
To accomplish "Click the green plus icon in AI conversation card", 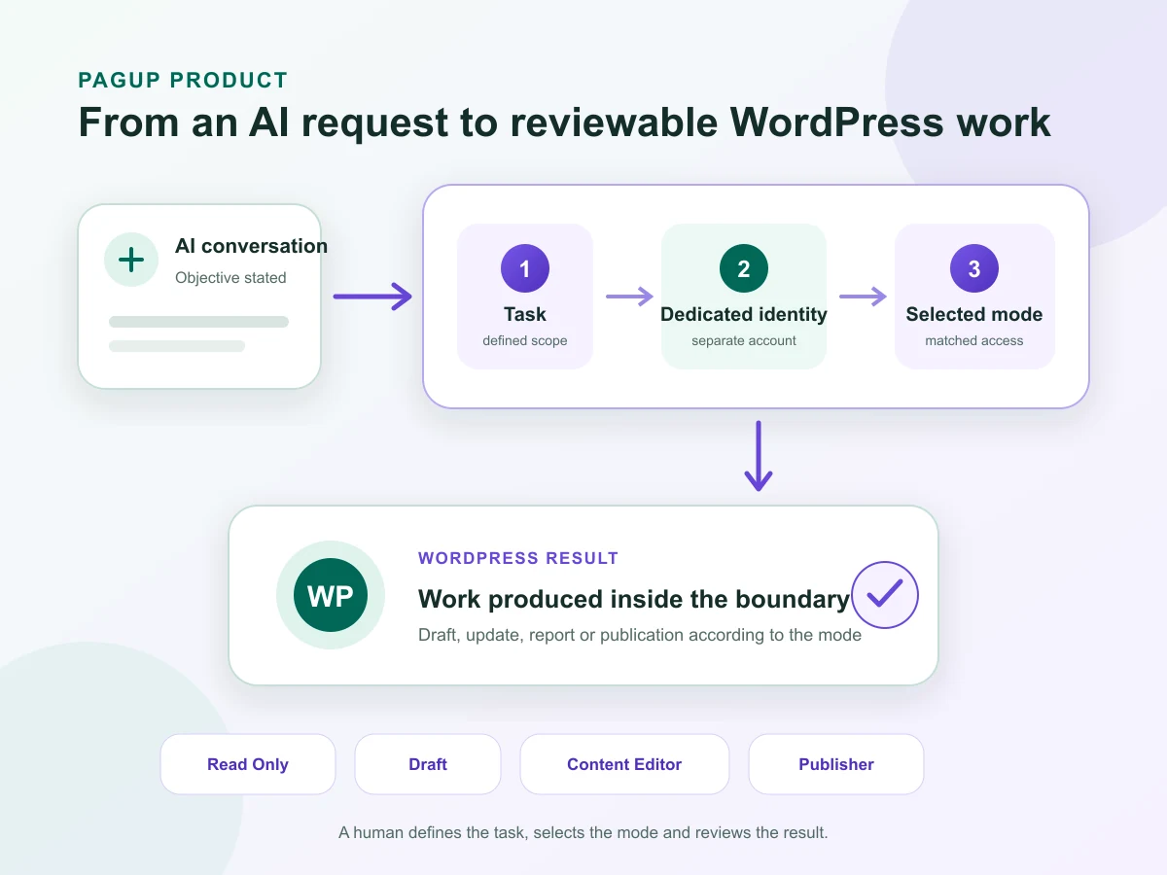I will tap(131, 260).
